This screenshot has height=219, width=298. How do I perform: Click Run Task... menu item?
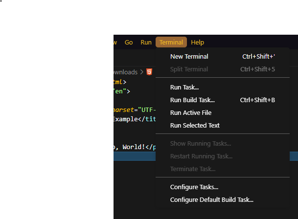coord(184,88)
